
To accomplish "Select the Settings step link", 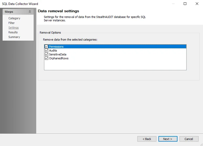I will [x=14, y=28].
